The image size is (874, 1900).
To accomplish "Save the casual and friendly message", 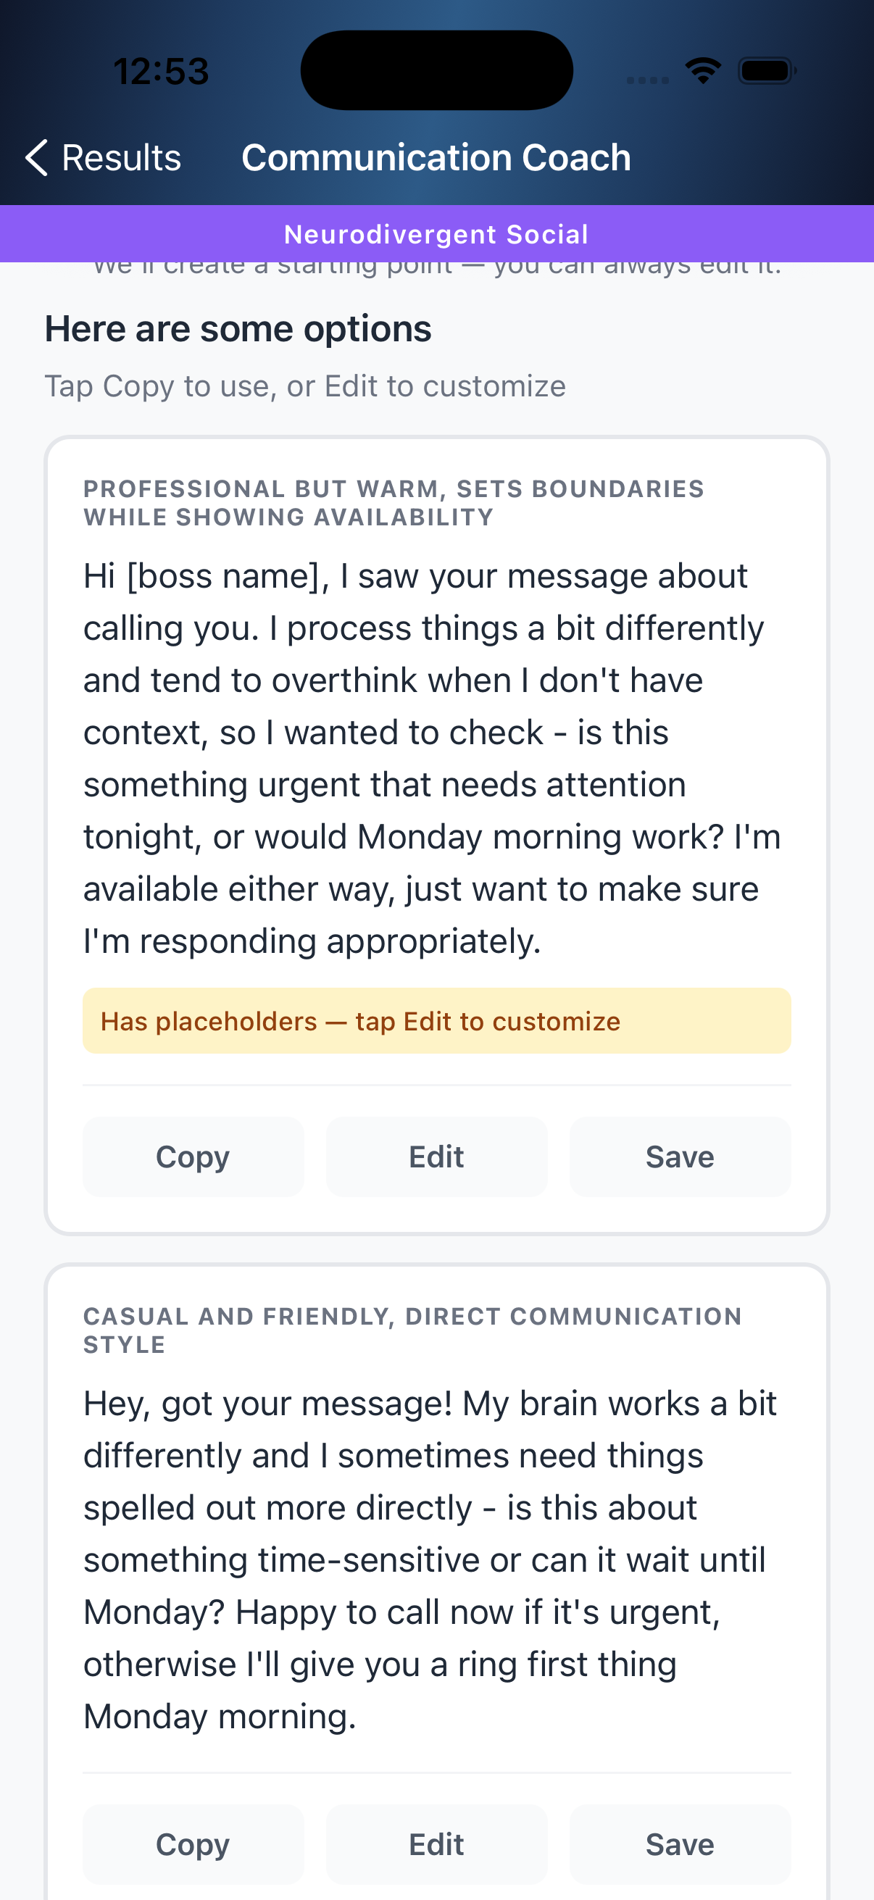I will 679,1844.
